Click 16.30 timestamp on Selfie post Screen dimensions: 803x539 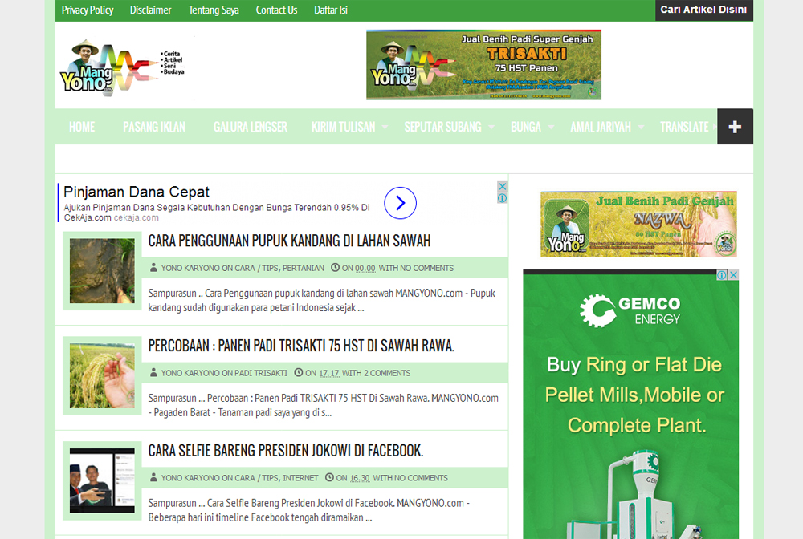(360, 477)
